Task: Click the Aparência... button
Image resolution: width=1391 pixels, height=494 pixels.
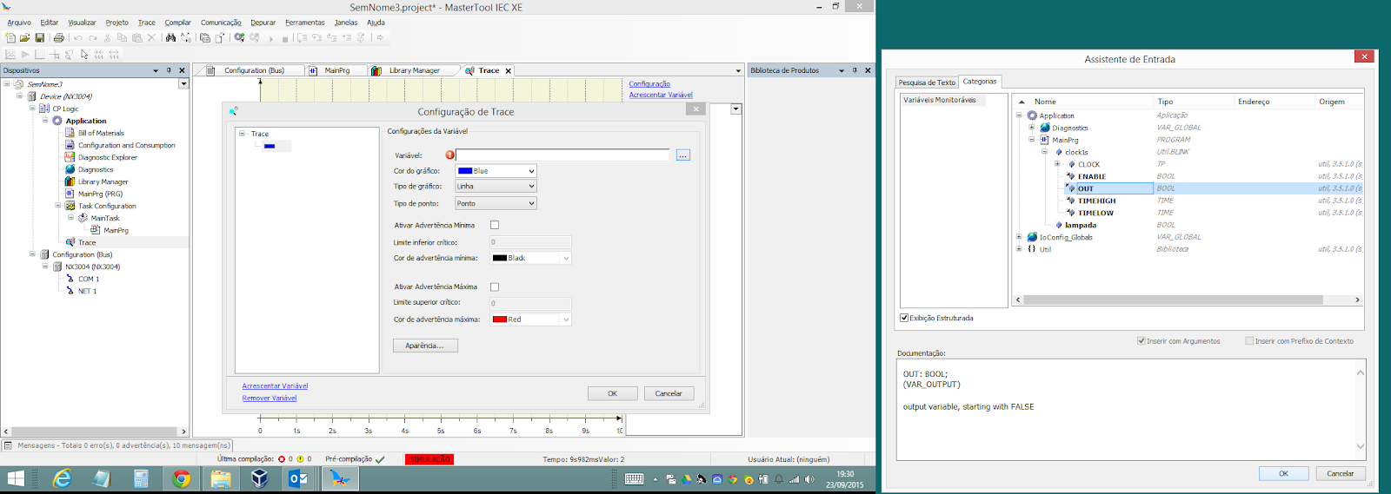Action: click(425, 346)
